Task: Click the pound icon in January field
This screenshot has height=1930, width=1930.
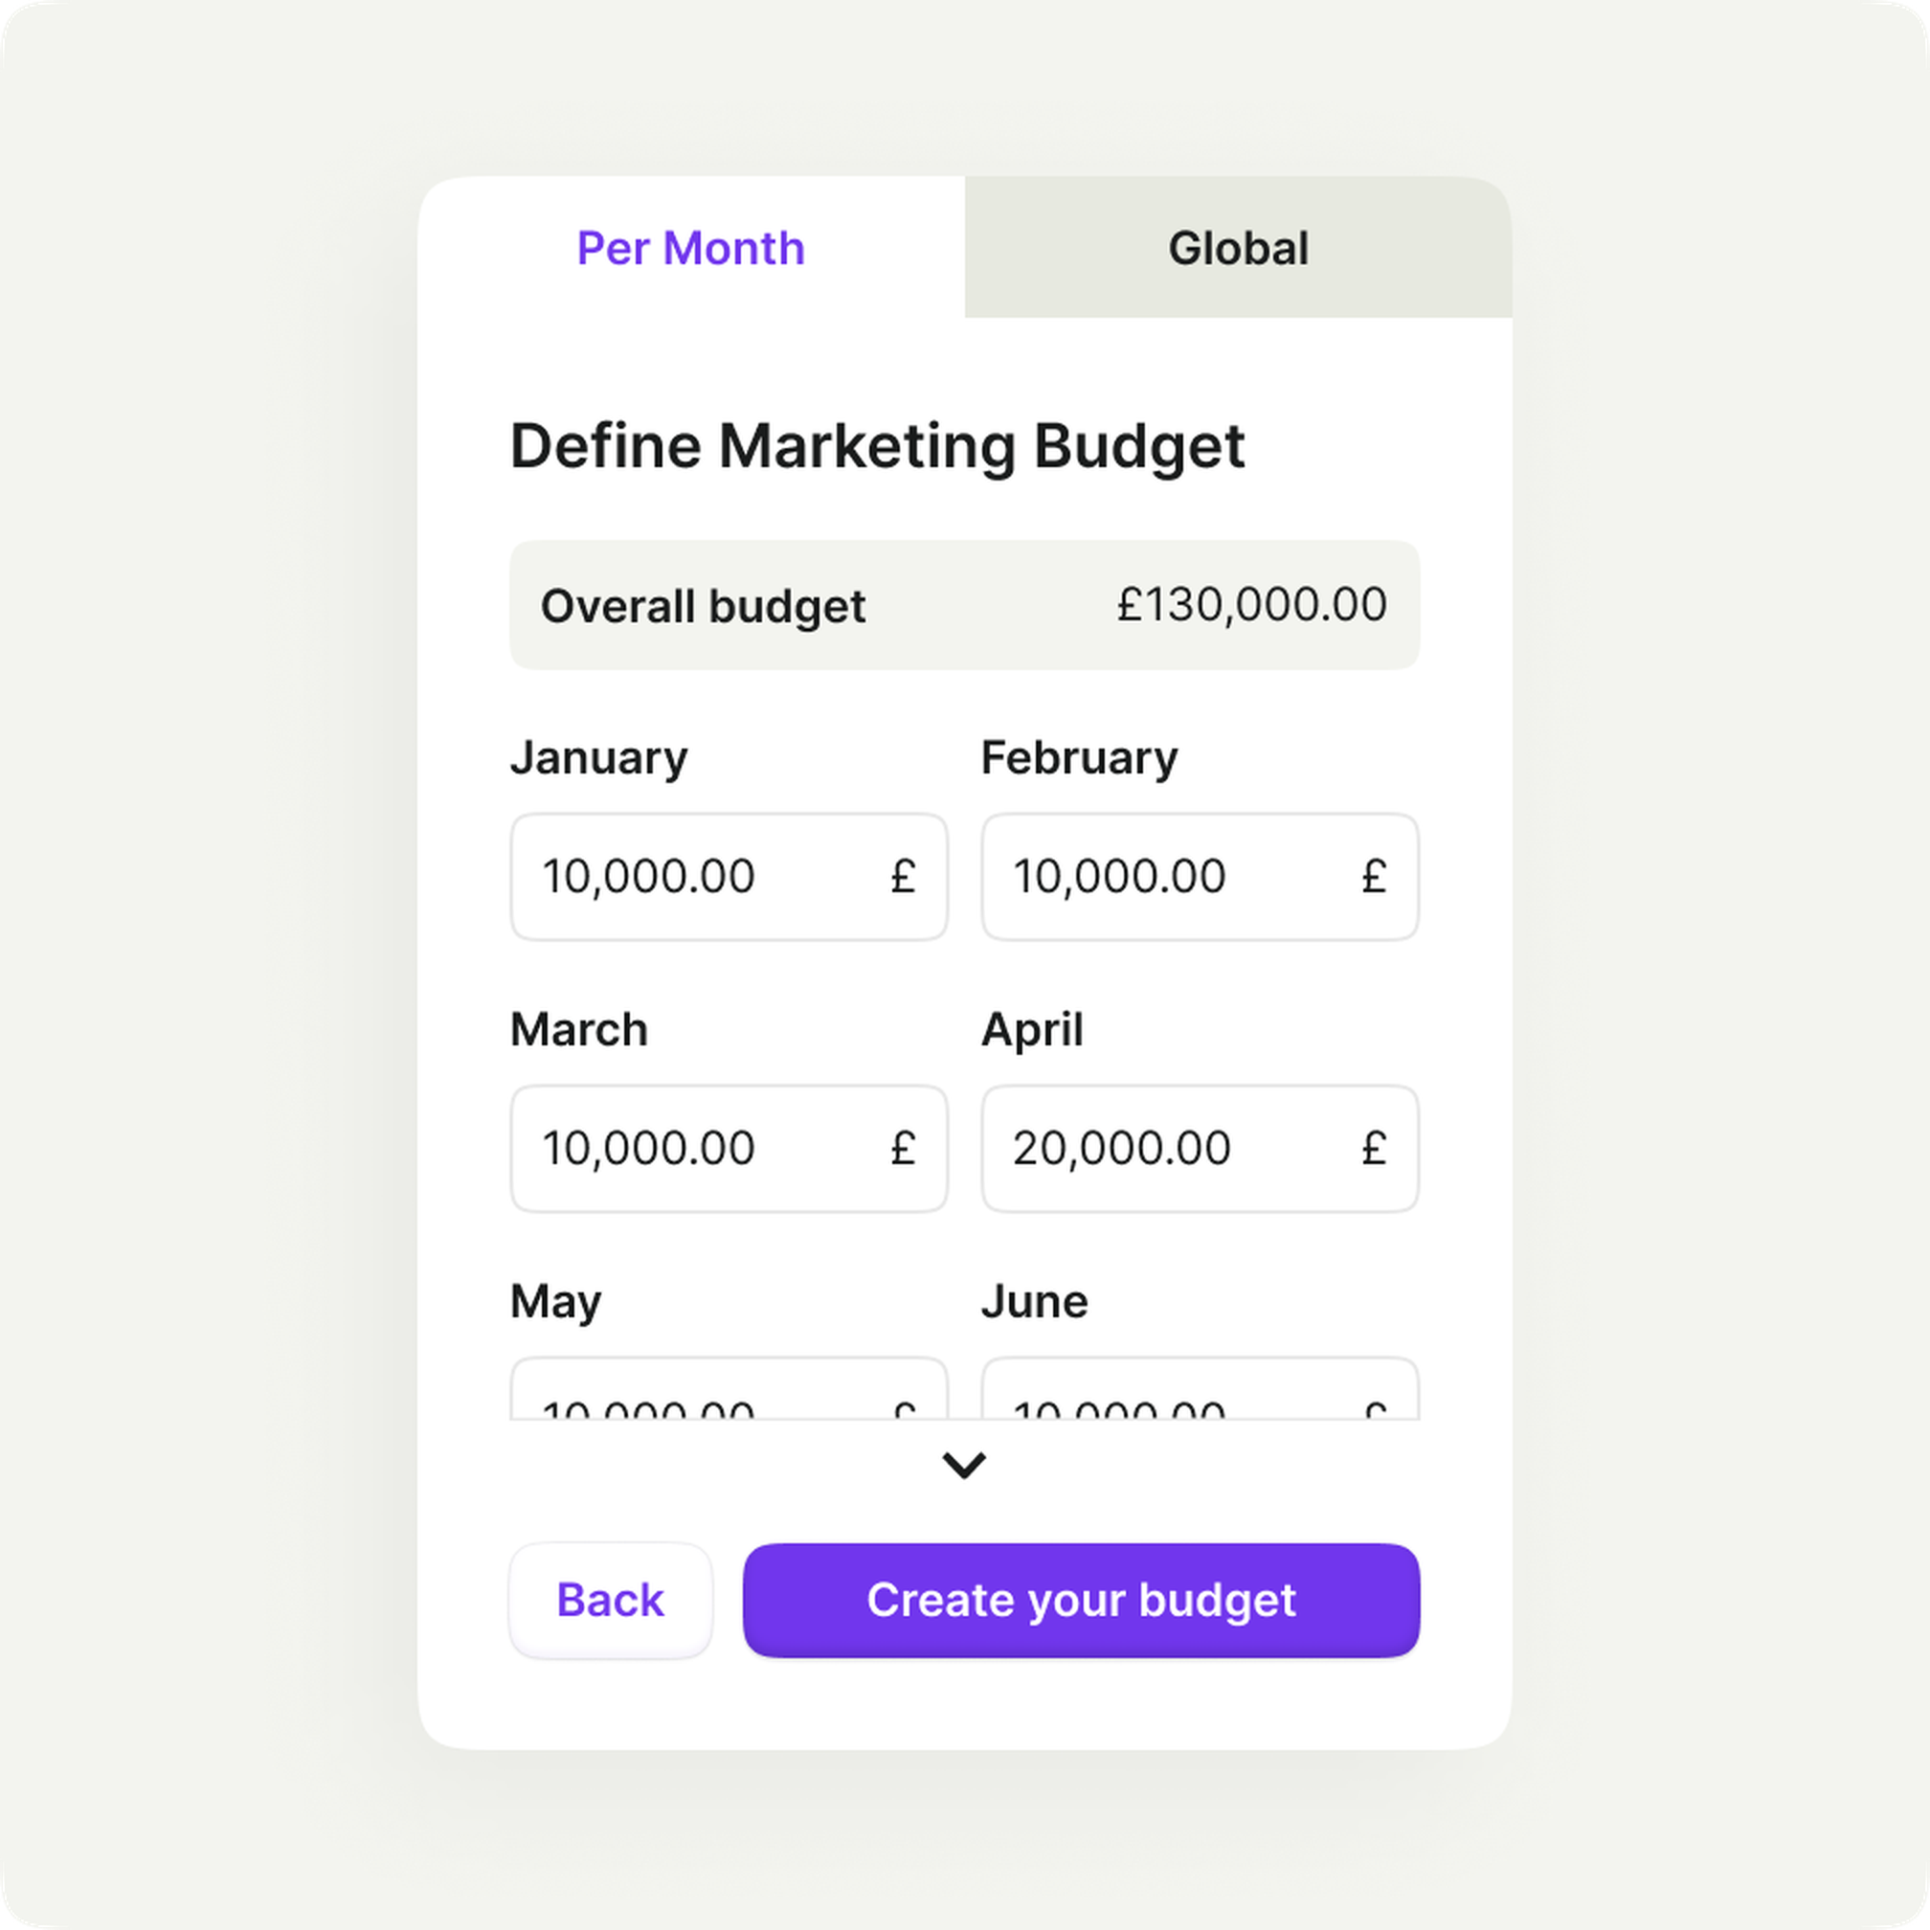Action: (903, 877)
